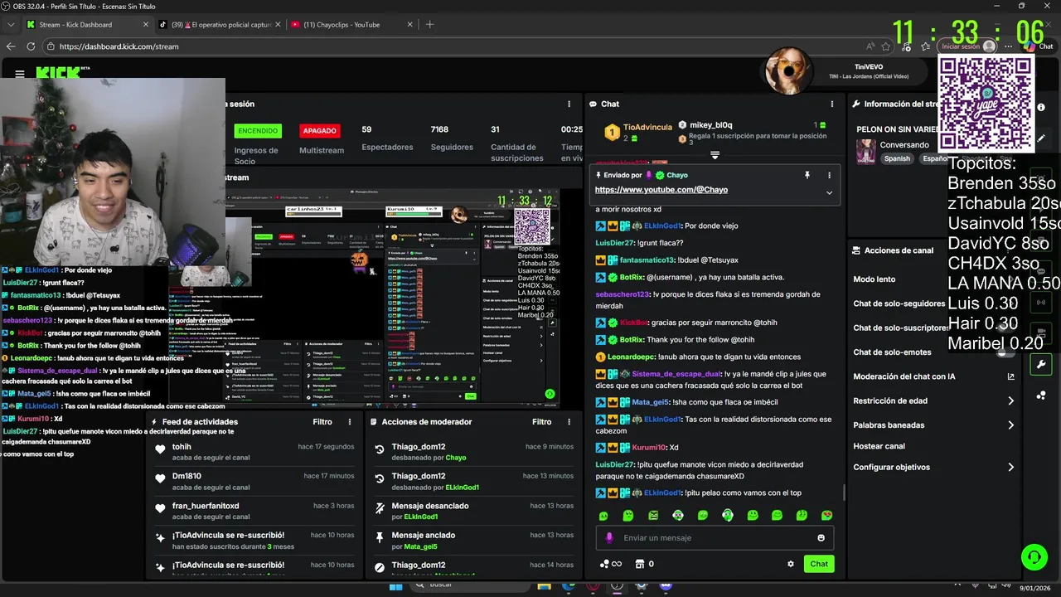The height and width of the screenshot is (597, 1061).
Task: Open the Chat panel three-dot menu
Action: tap(831, 104)
